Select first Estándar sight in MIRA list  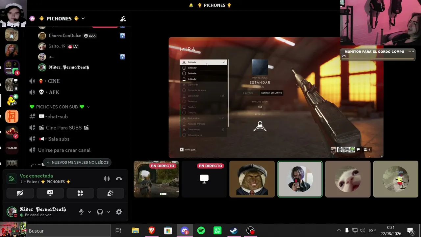click(203, 62)
